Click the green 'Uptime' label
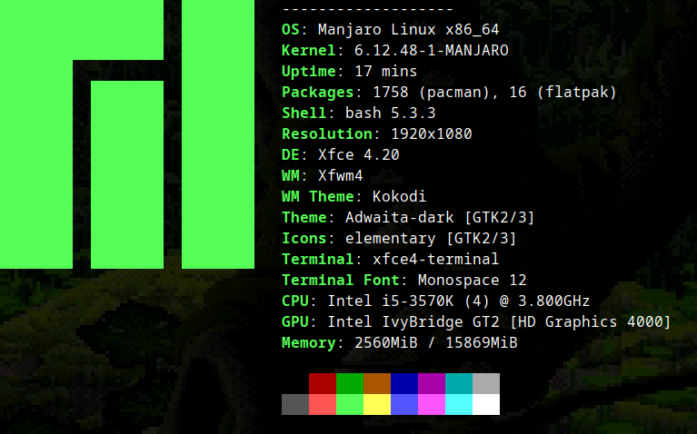The height and width of the screenshot is (434, 697). pyautogui.click(x=309, y=72)
